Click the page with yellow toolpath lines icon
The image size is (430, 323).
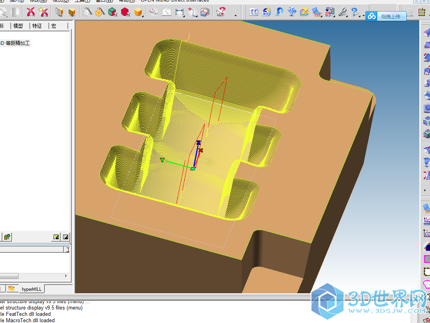click(422, 12)
